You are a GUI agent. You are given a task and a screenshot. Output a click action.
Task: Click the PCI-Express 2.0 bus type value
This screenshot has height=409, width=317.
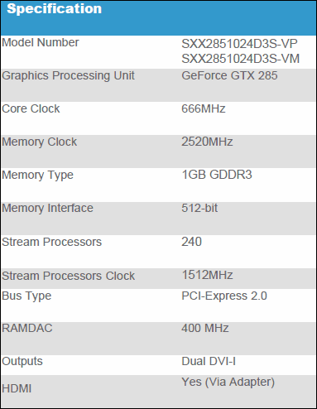224,296
